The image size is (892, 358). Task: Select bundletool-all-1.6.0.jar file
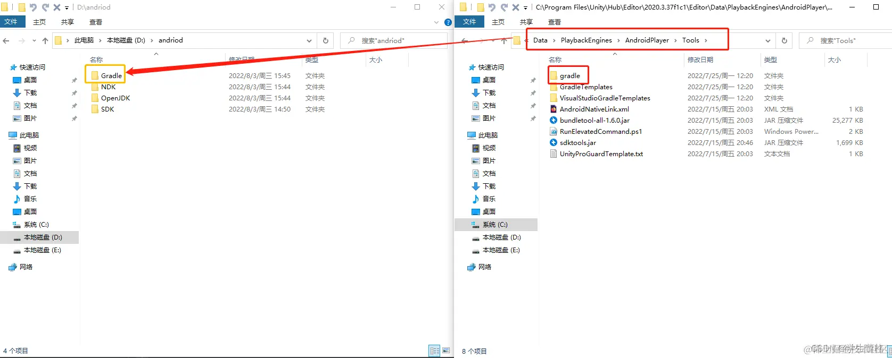point(594,120)
